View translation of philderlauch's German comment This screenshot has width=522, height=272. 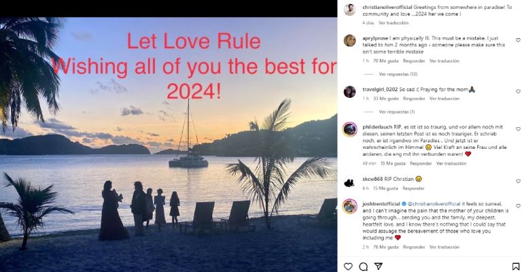tap(451, 163)
